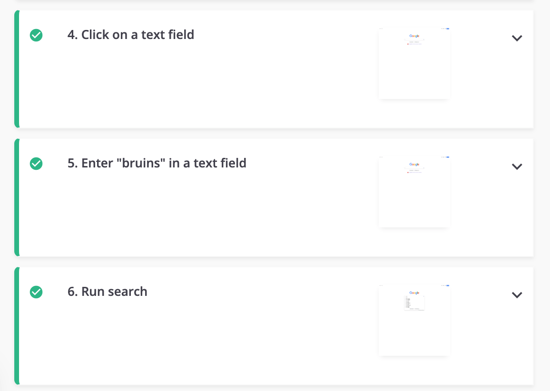The image size is (550, 391).
Task: Open the "4. Click on a text field" title
Action: click(x=130, y=35)
